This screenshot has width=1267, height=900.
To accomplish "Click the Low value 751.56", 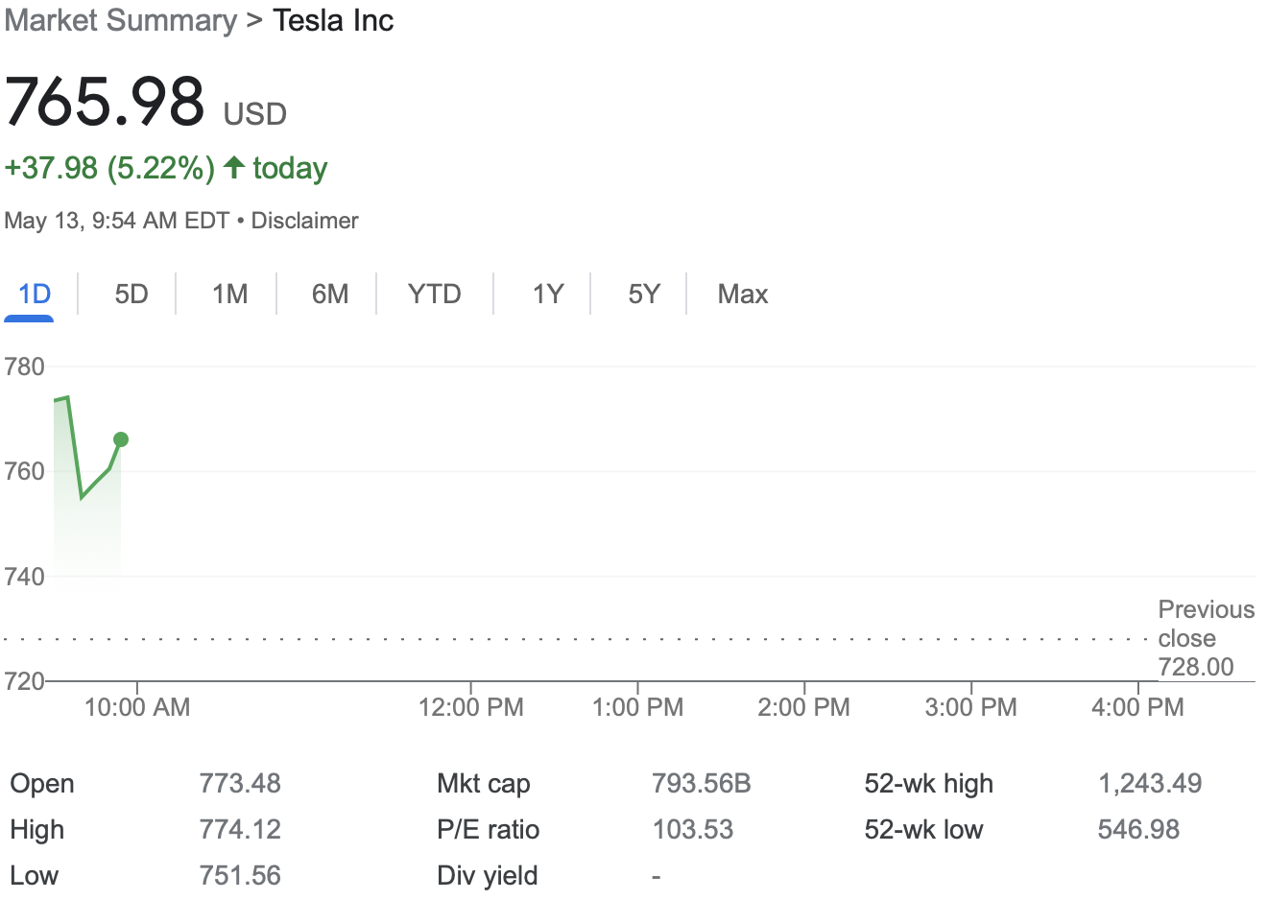I will point(240,875).
